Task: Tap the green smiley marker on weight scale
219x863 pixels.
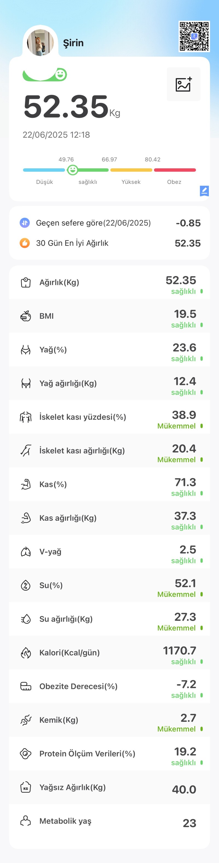Action: click(x=73, y=170)
